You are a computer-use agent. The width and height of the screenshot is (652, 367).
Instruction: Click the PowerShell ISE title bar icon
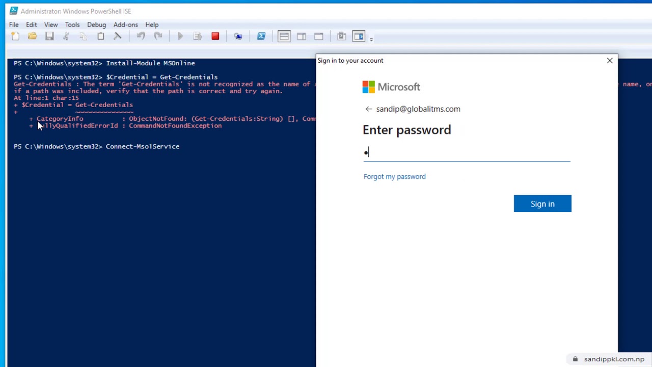(14, 11)
